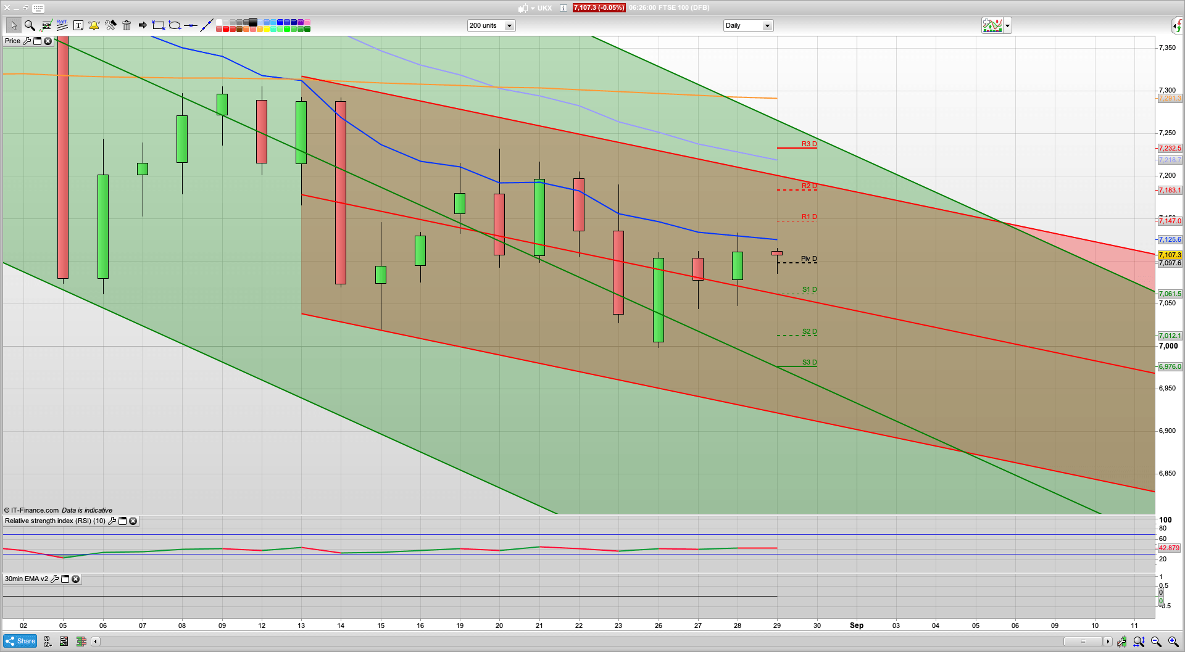Choose the text annotation tool
Viewport: 1185px width, 652px height.
(78, 25)
